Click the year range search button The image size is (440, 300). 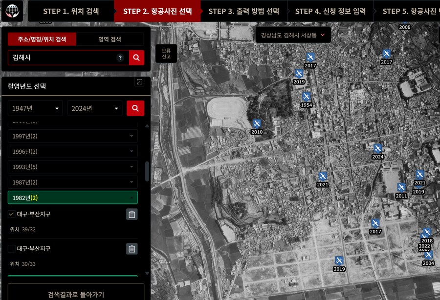click(135, 108)
